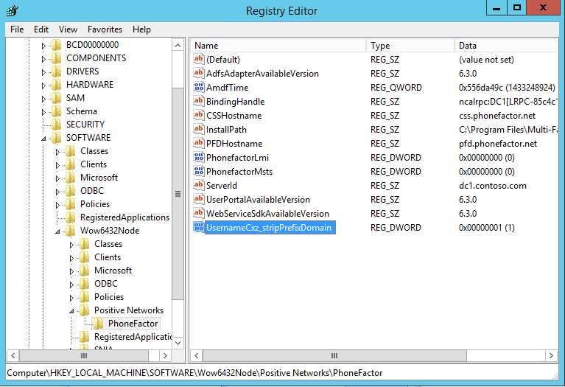Expand ODBC key under Wow6432Node
The image size is (565, 387).
coord(71,285)
